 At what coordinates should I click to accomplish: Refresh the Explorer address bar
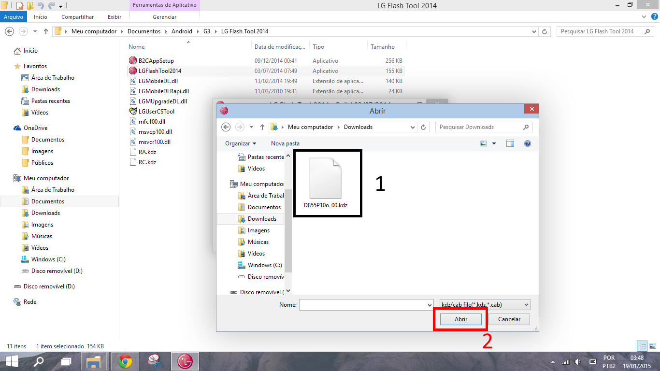[x=545, y=31]
